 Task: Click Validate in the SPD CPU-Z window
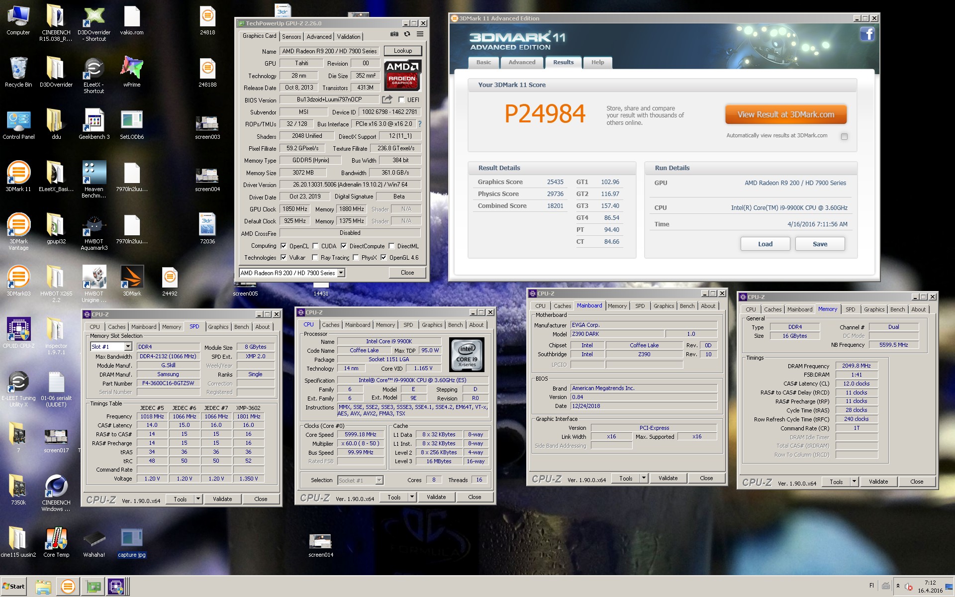(222, 499)
